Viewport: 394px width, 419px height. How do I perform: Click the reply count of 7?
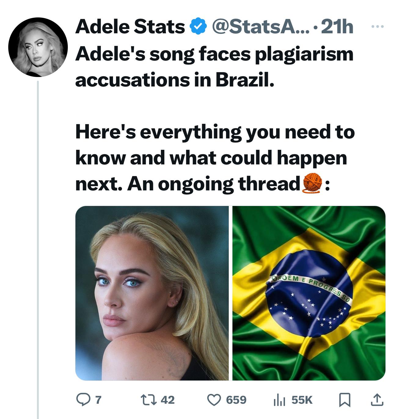point(98,400)
